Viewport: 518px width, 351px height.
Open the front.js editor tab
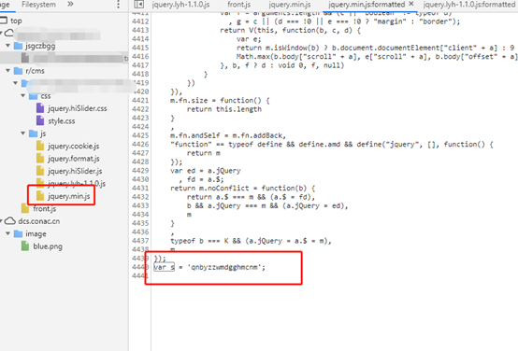point(238,5)
